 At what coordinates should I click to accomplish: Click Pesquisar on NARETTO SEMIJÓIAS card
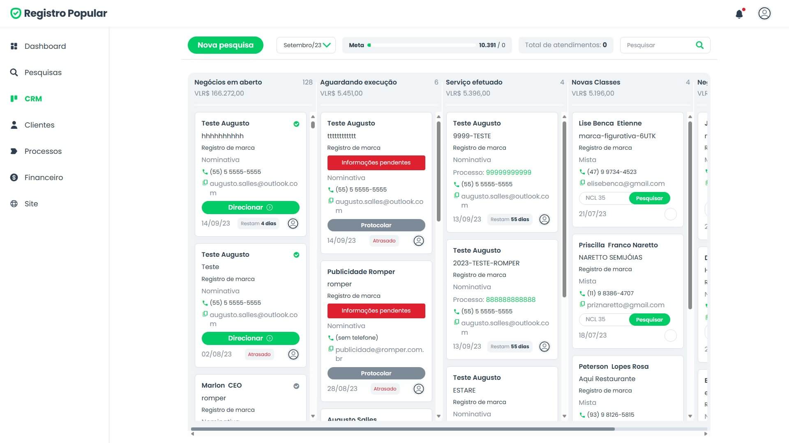click(x=649, y=320)
